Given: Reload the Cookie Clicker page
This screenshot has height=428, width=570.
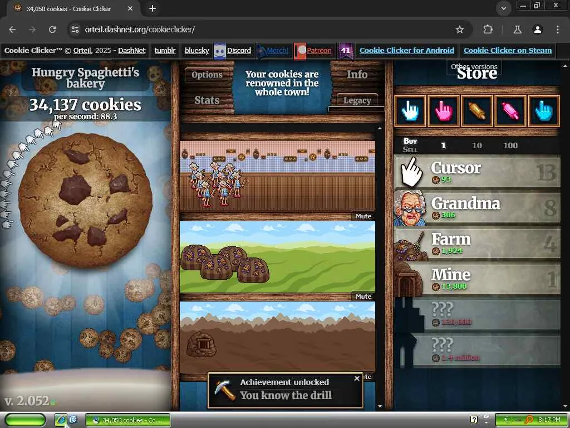Looking at the screenshot, I should [x=52, y=30].
